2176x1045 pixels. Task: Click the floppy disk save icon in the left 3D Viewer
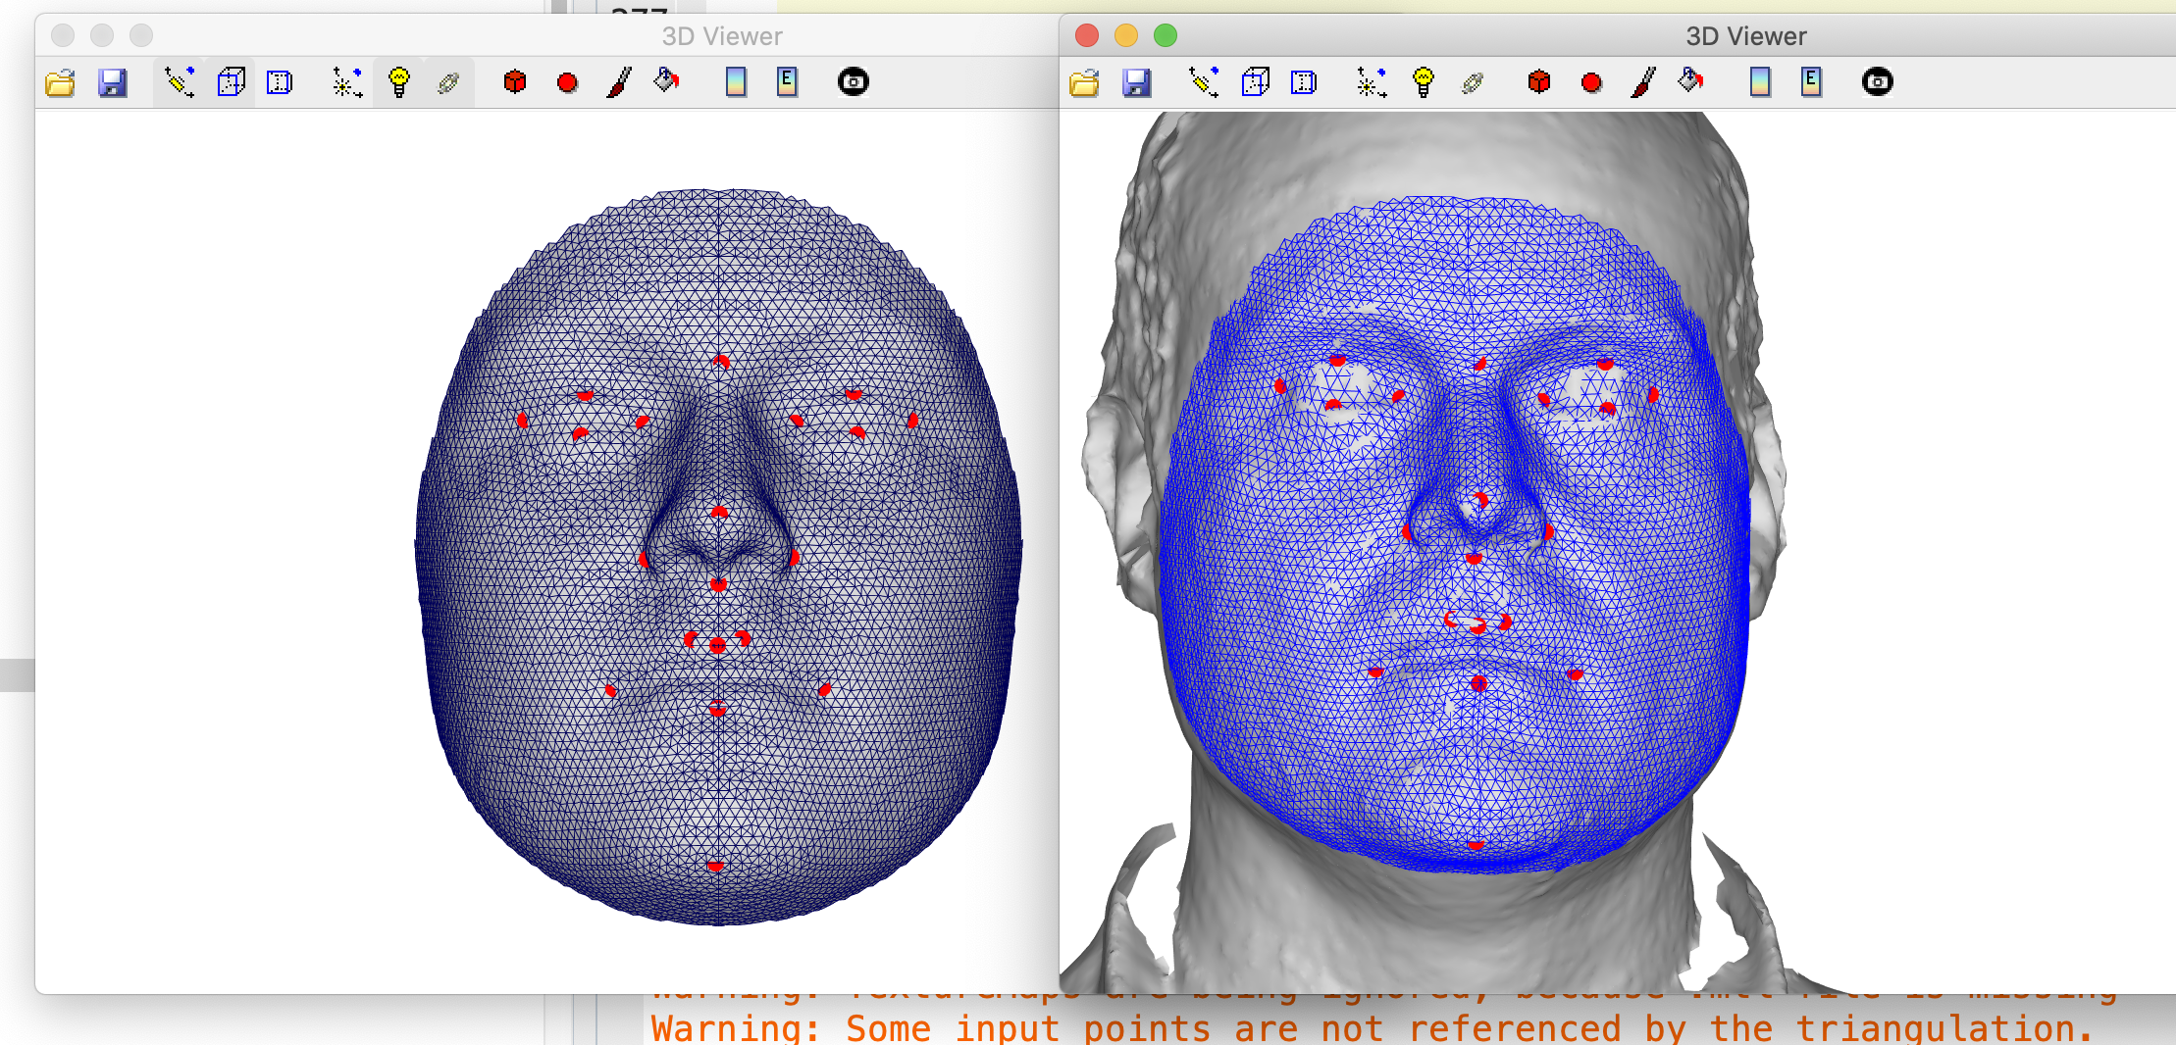[x=113, y=82]
